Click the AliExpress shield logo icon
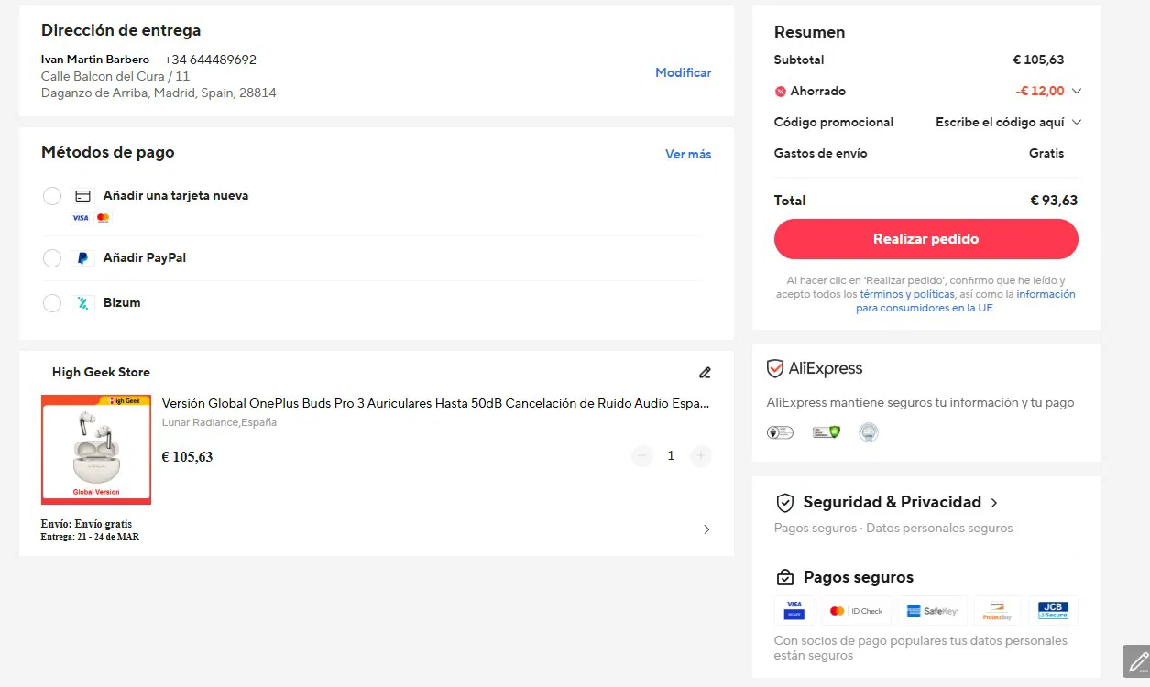 click(775, 368)
